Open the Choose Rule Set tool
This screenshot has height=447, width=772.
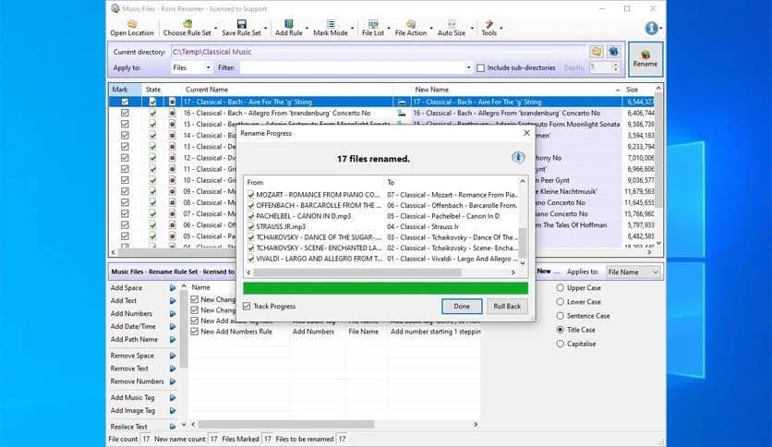click(x=187, y=24)
